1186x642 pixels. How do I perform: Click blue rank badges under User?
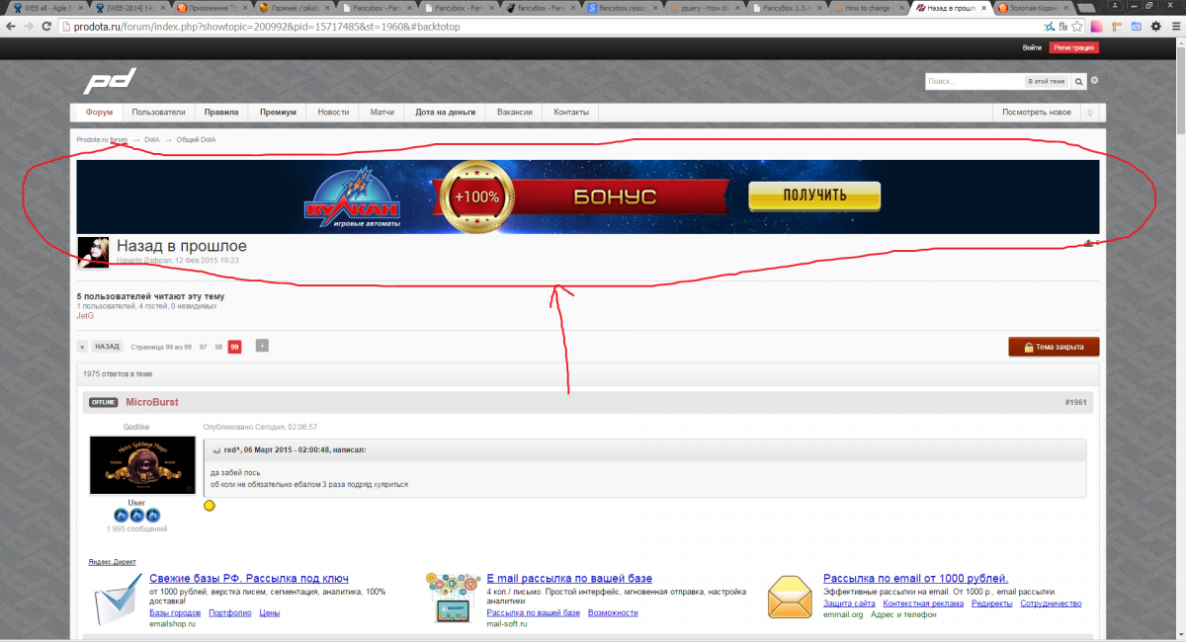pyautogui.click(x=136, y=516)
